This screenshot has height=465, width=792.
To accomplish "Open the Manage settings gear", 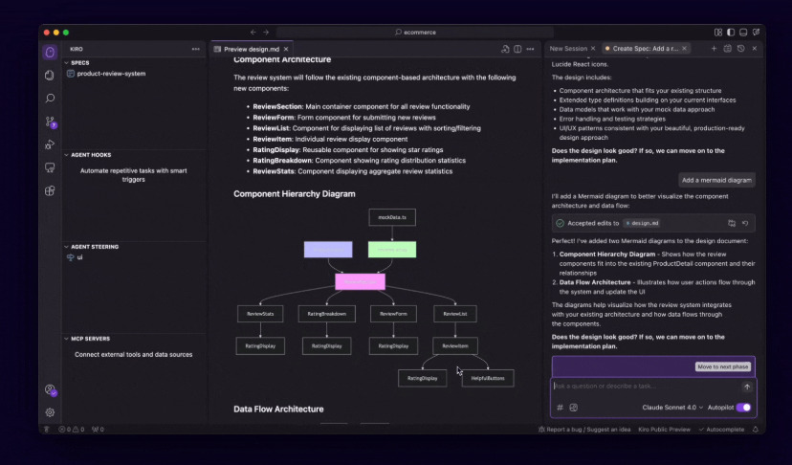I will (x=50, y=412).
